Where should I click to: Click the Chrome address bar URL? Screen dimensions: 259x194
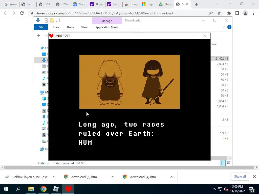click(x=104, y=13)
